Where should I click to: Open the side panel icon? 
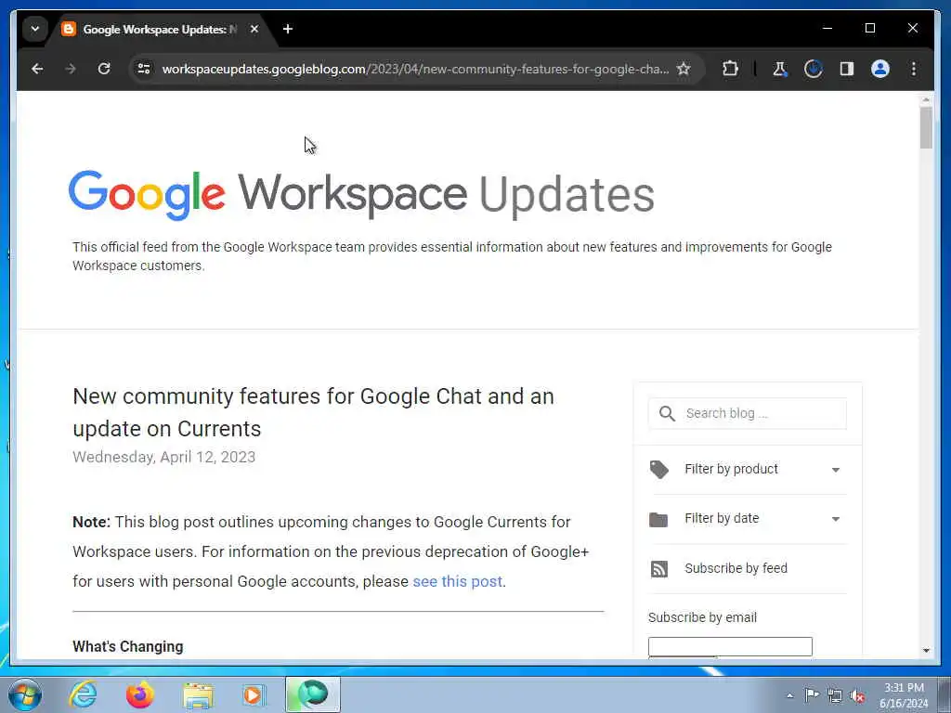(847, 69)
